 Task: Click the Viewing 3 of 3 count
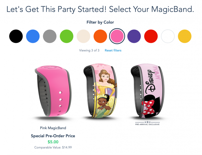point(89,50)
